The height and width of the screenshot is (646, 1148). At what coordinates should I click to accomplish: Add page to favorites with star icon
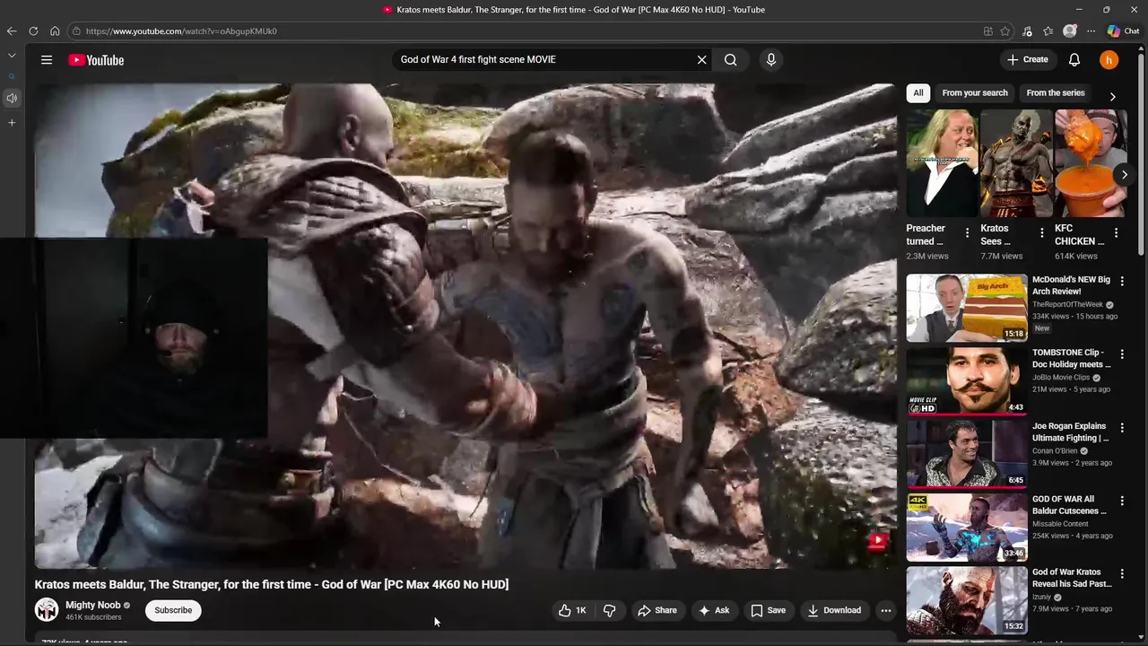(x=1005, y=31)
